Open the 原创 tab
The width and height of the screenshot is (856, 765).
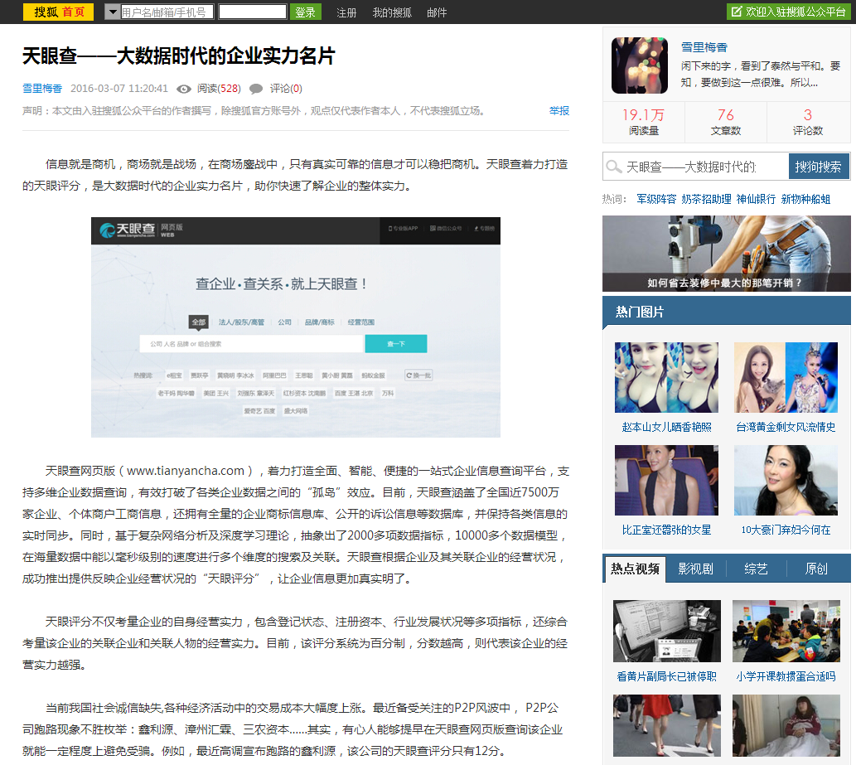(x=816, y=569)
